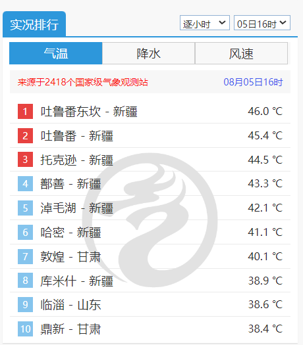Click the rank 4 blue badge
The height and width of the screenshot is (345, 303).
pyautogui.click(x=26, y=183)
